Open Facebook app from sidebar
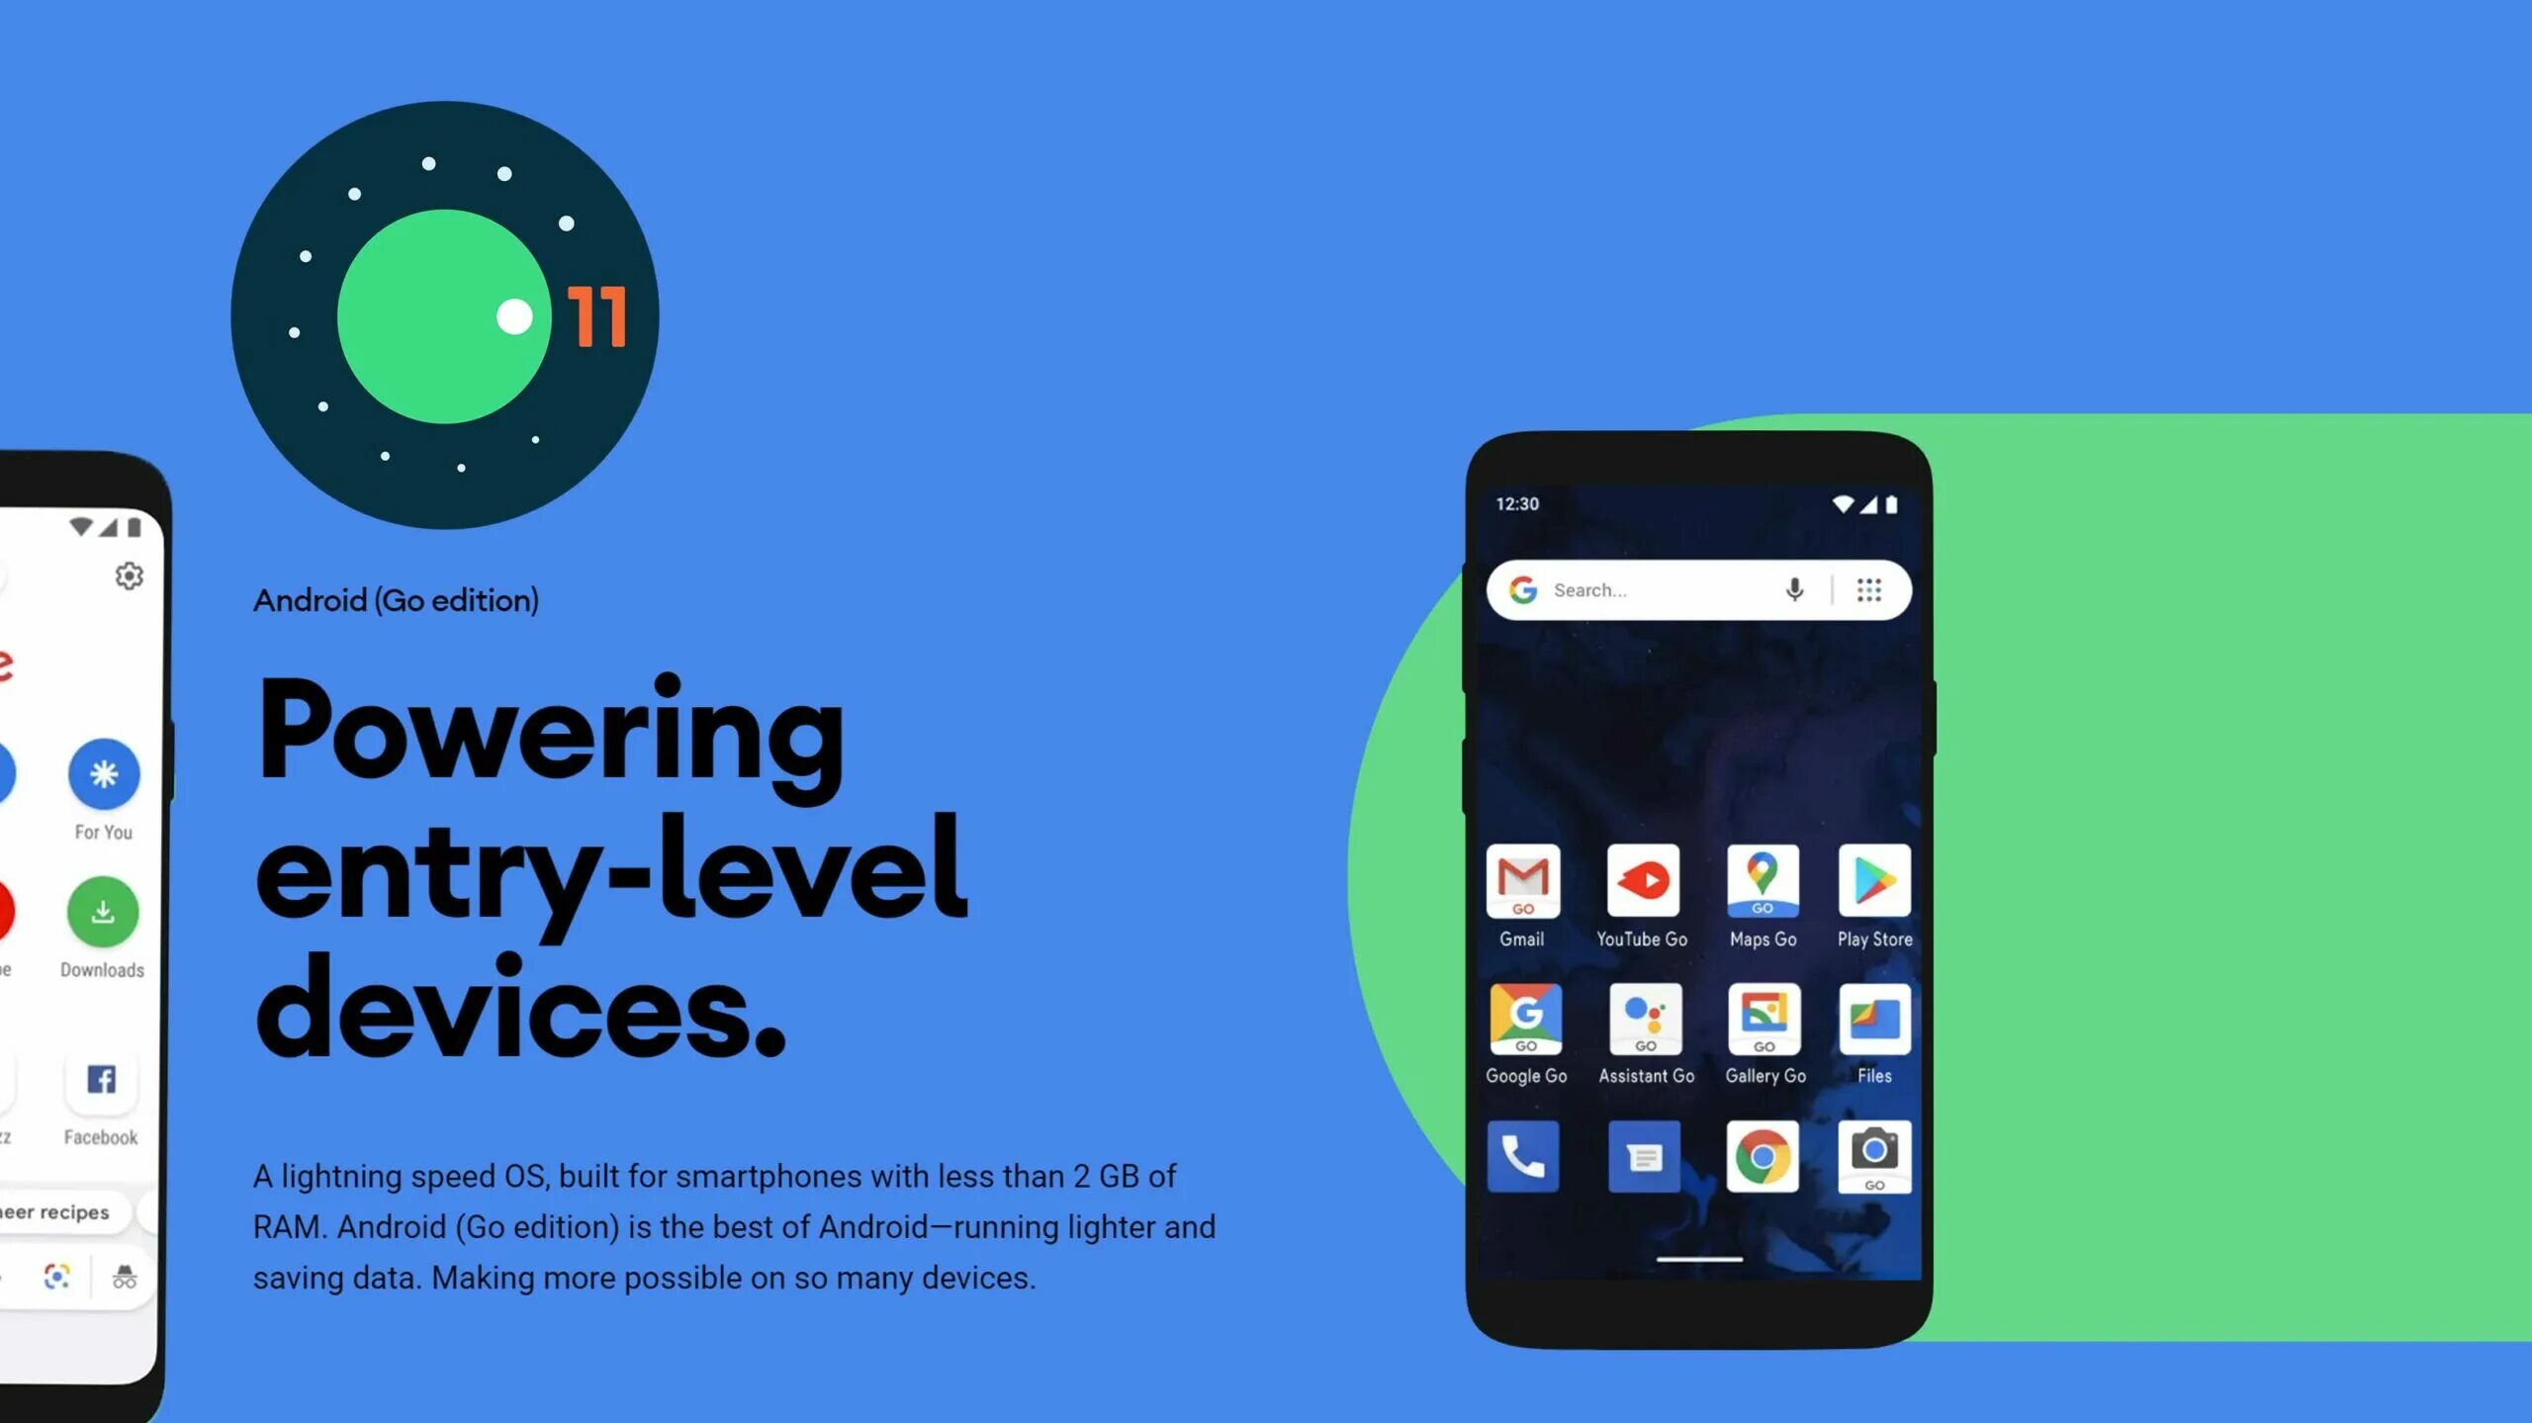 [99, 1082]
